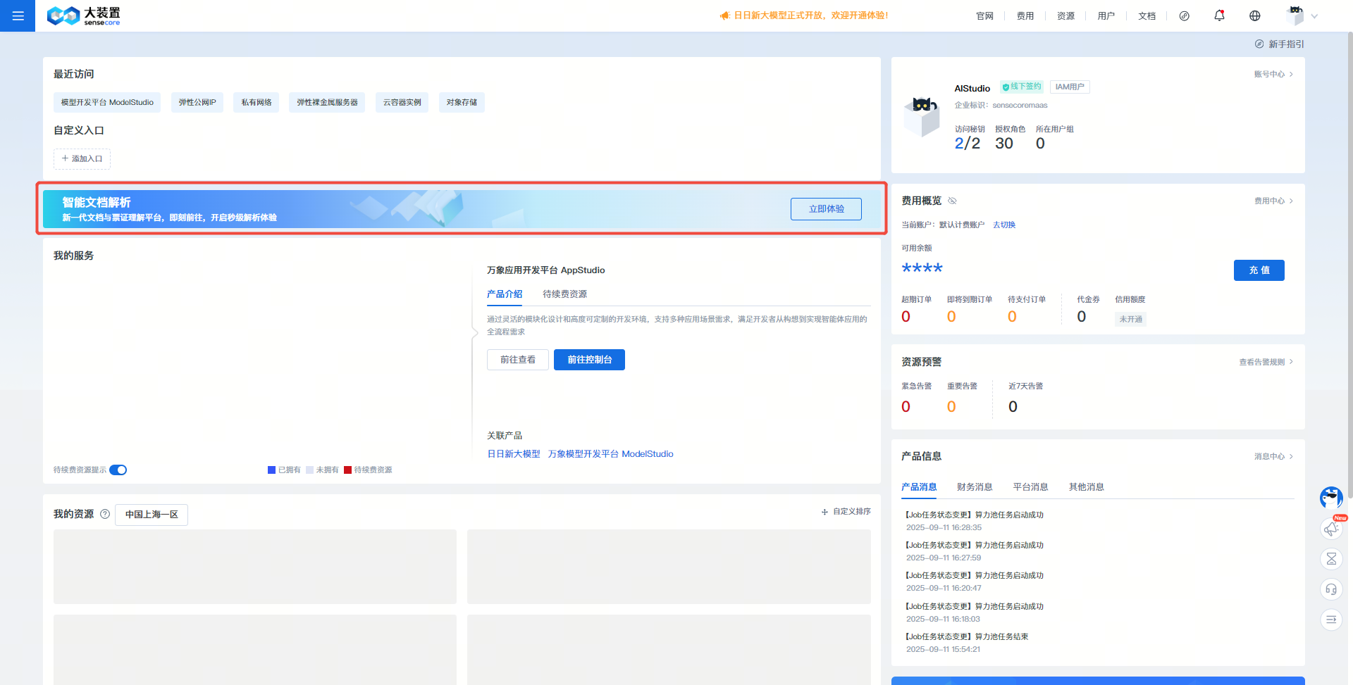Click the globe language icon
Image resolution: width=1353 pixels, height=685 pixels.
pyautogui.click(x=1255, y=15)
